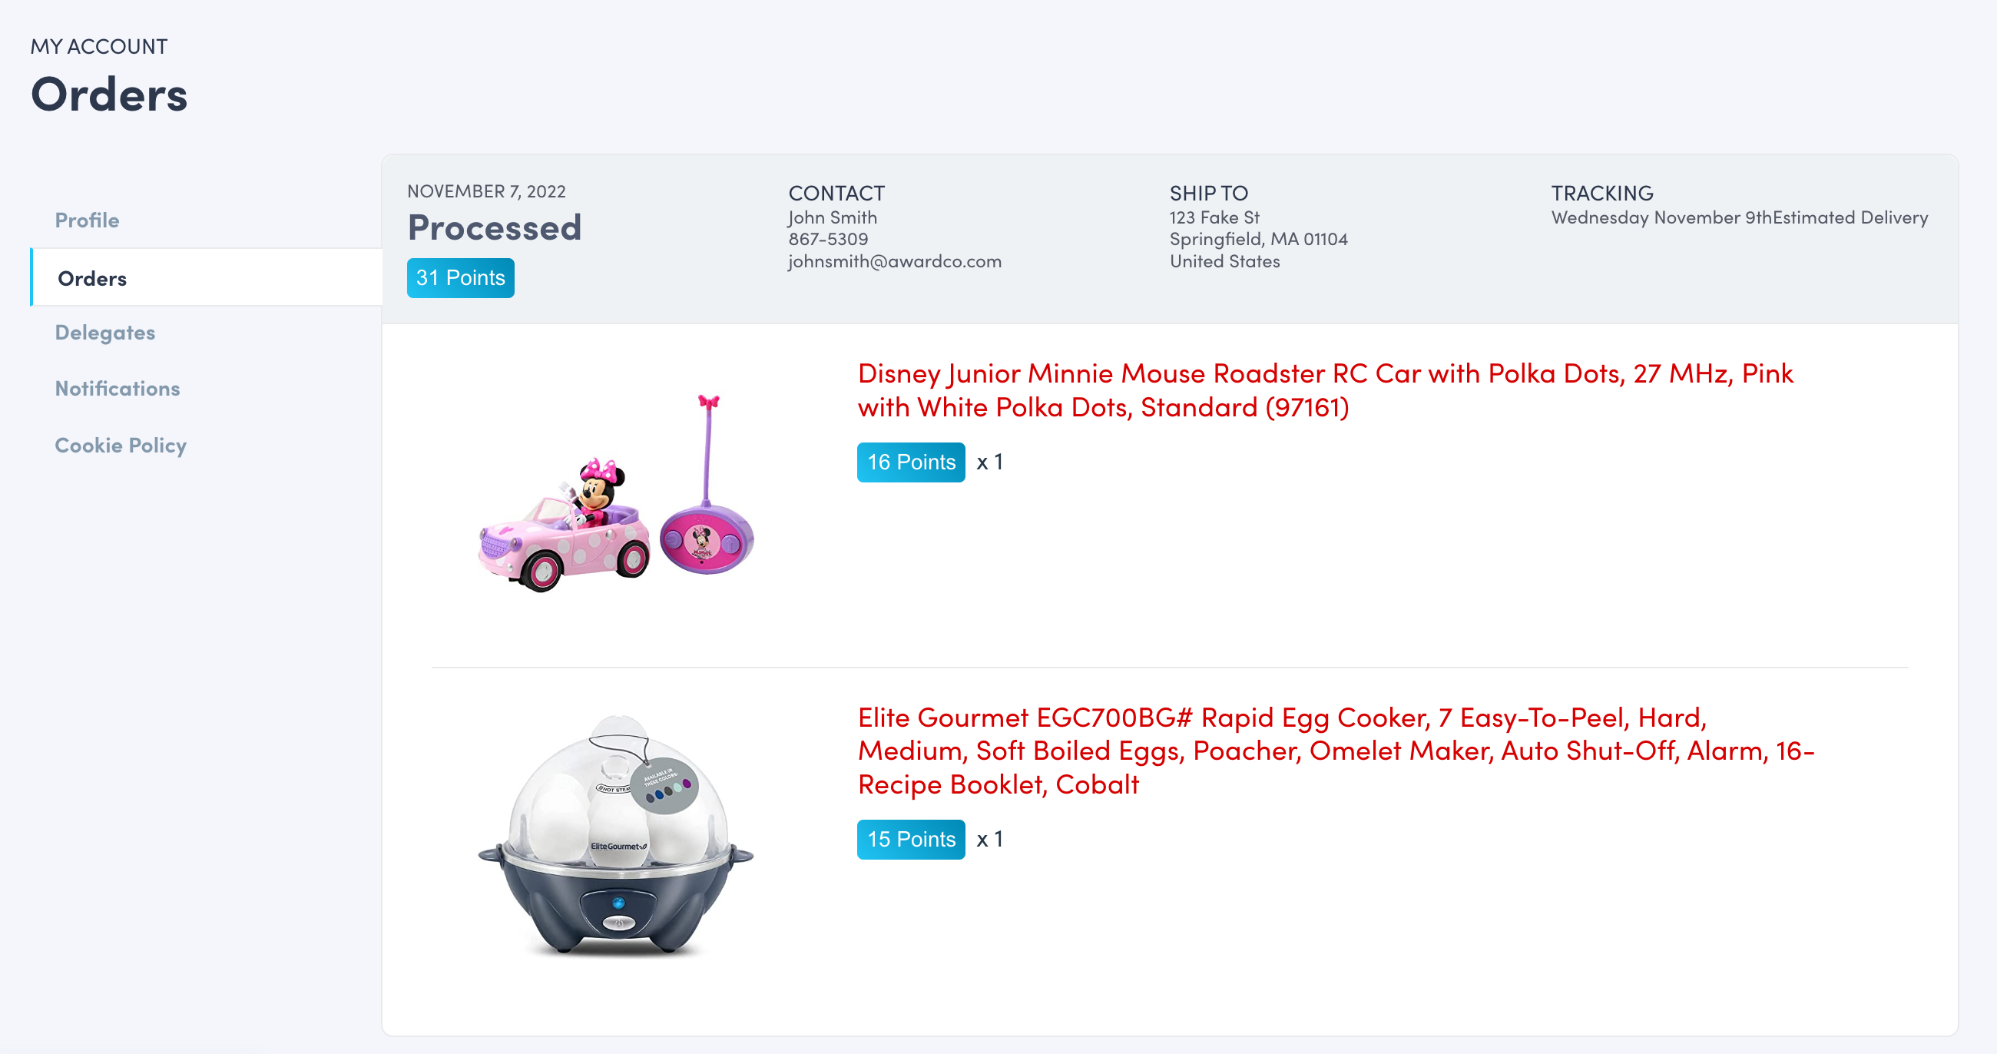Click the John Smith contact name

(x=833, y=217)
